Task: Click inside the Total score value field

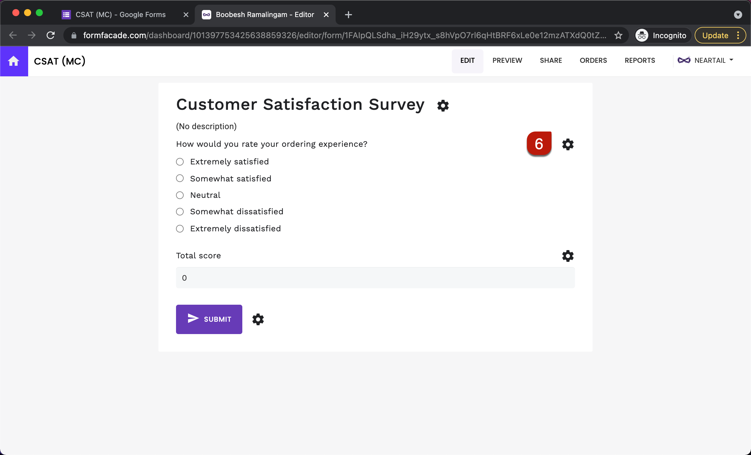Action: pos(375,277)
